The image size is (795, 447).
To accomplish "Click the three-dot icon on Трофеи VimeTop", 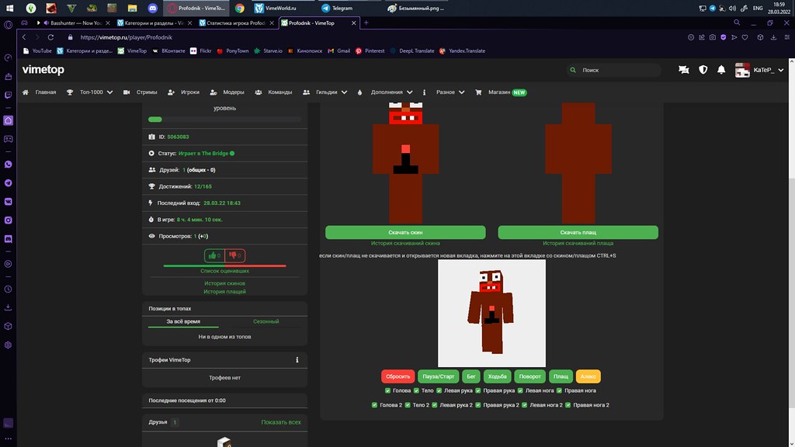I will coord(297,360).
